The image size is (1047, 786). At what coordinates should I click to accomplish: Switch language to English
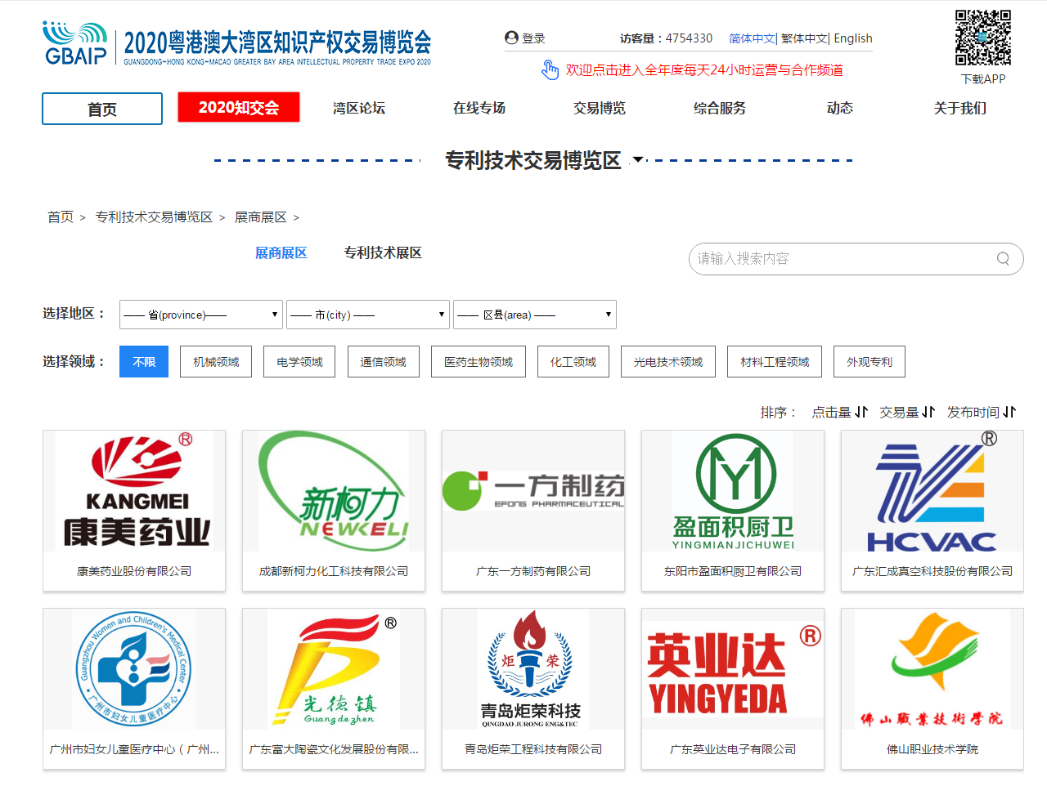[853, 38]
